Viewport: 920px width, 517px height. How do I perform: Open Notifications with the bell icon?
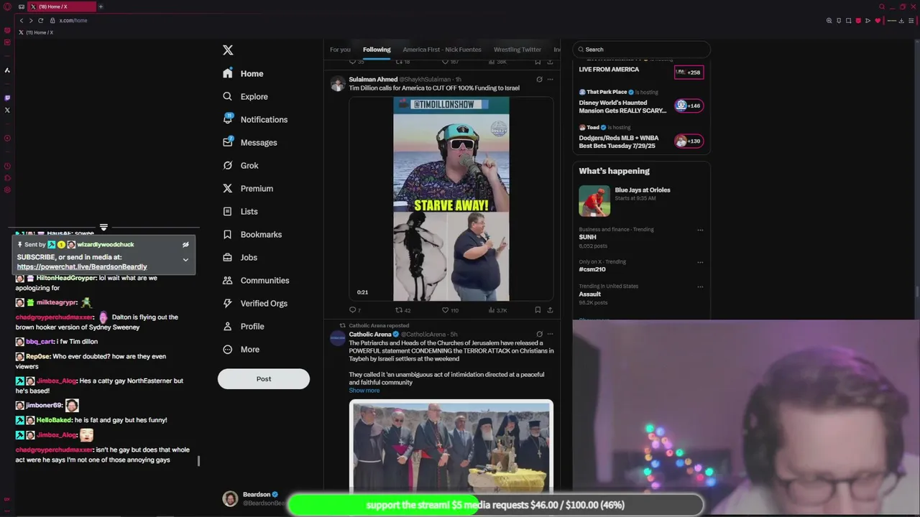tap(255, 119)
